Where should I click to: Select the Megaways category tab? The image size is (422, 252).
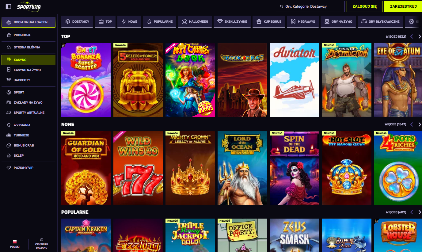click(302, 22)
